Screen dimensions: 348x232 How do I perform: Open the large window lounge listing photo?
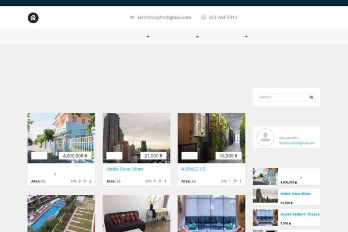pyautogui.click(x=212, y=213)
